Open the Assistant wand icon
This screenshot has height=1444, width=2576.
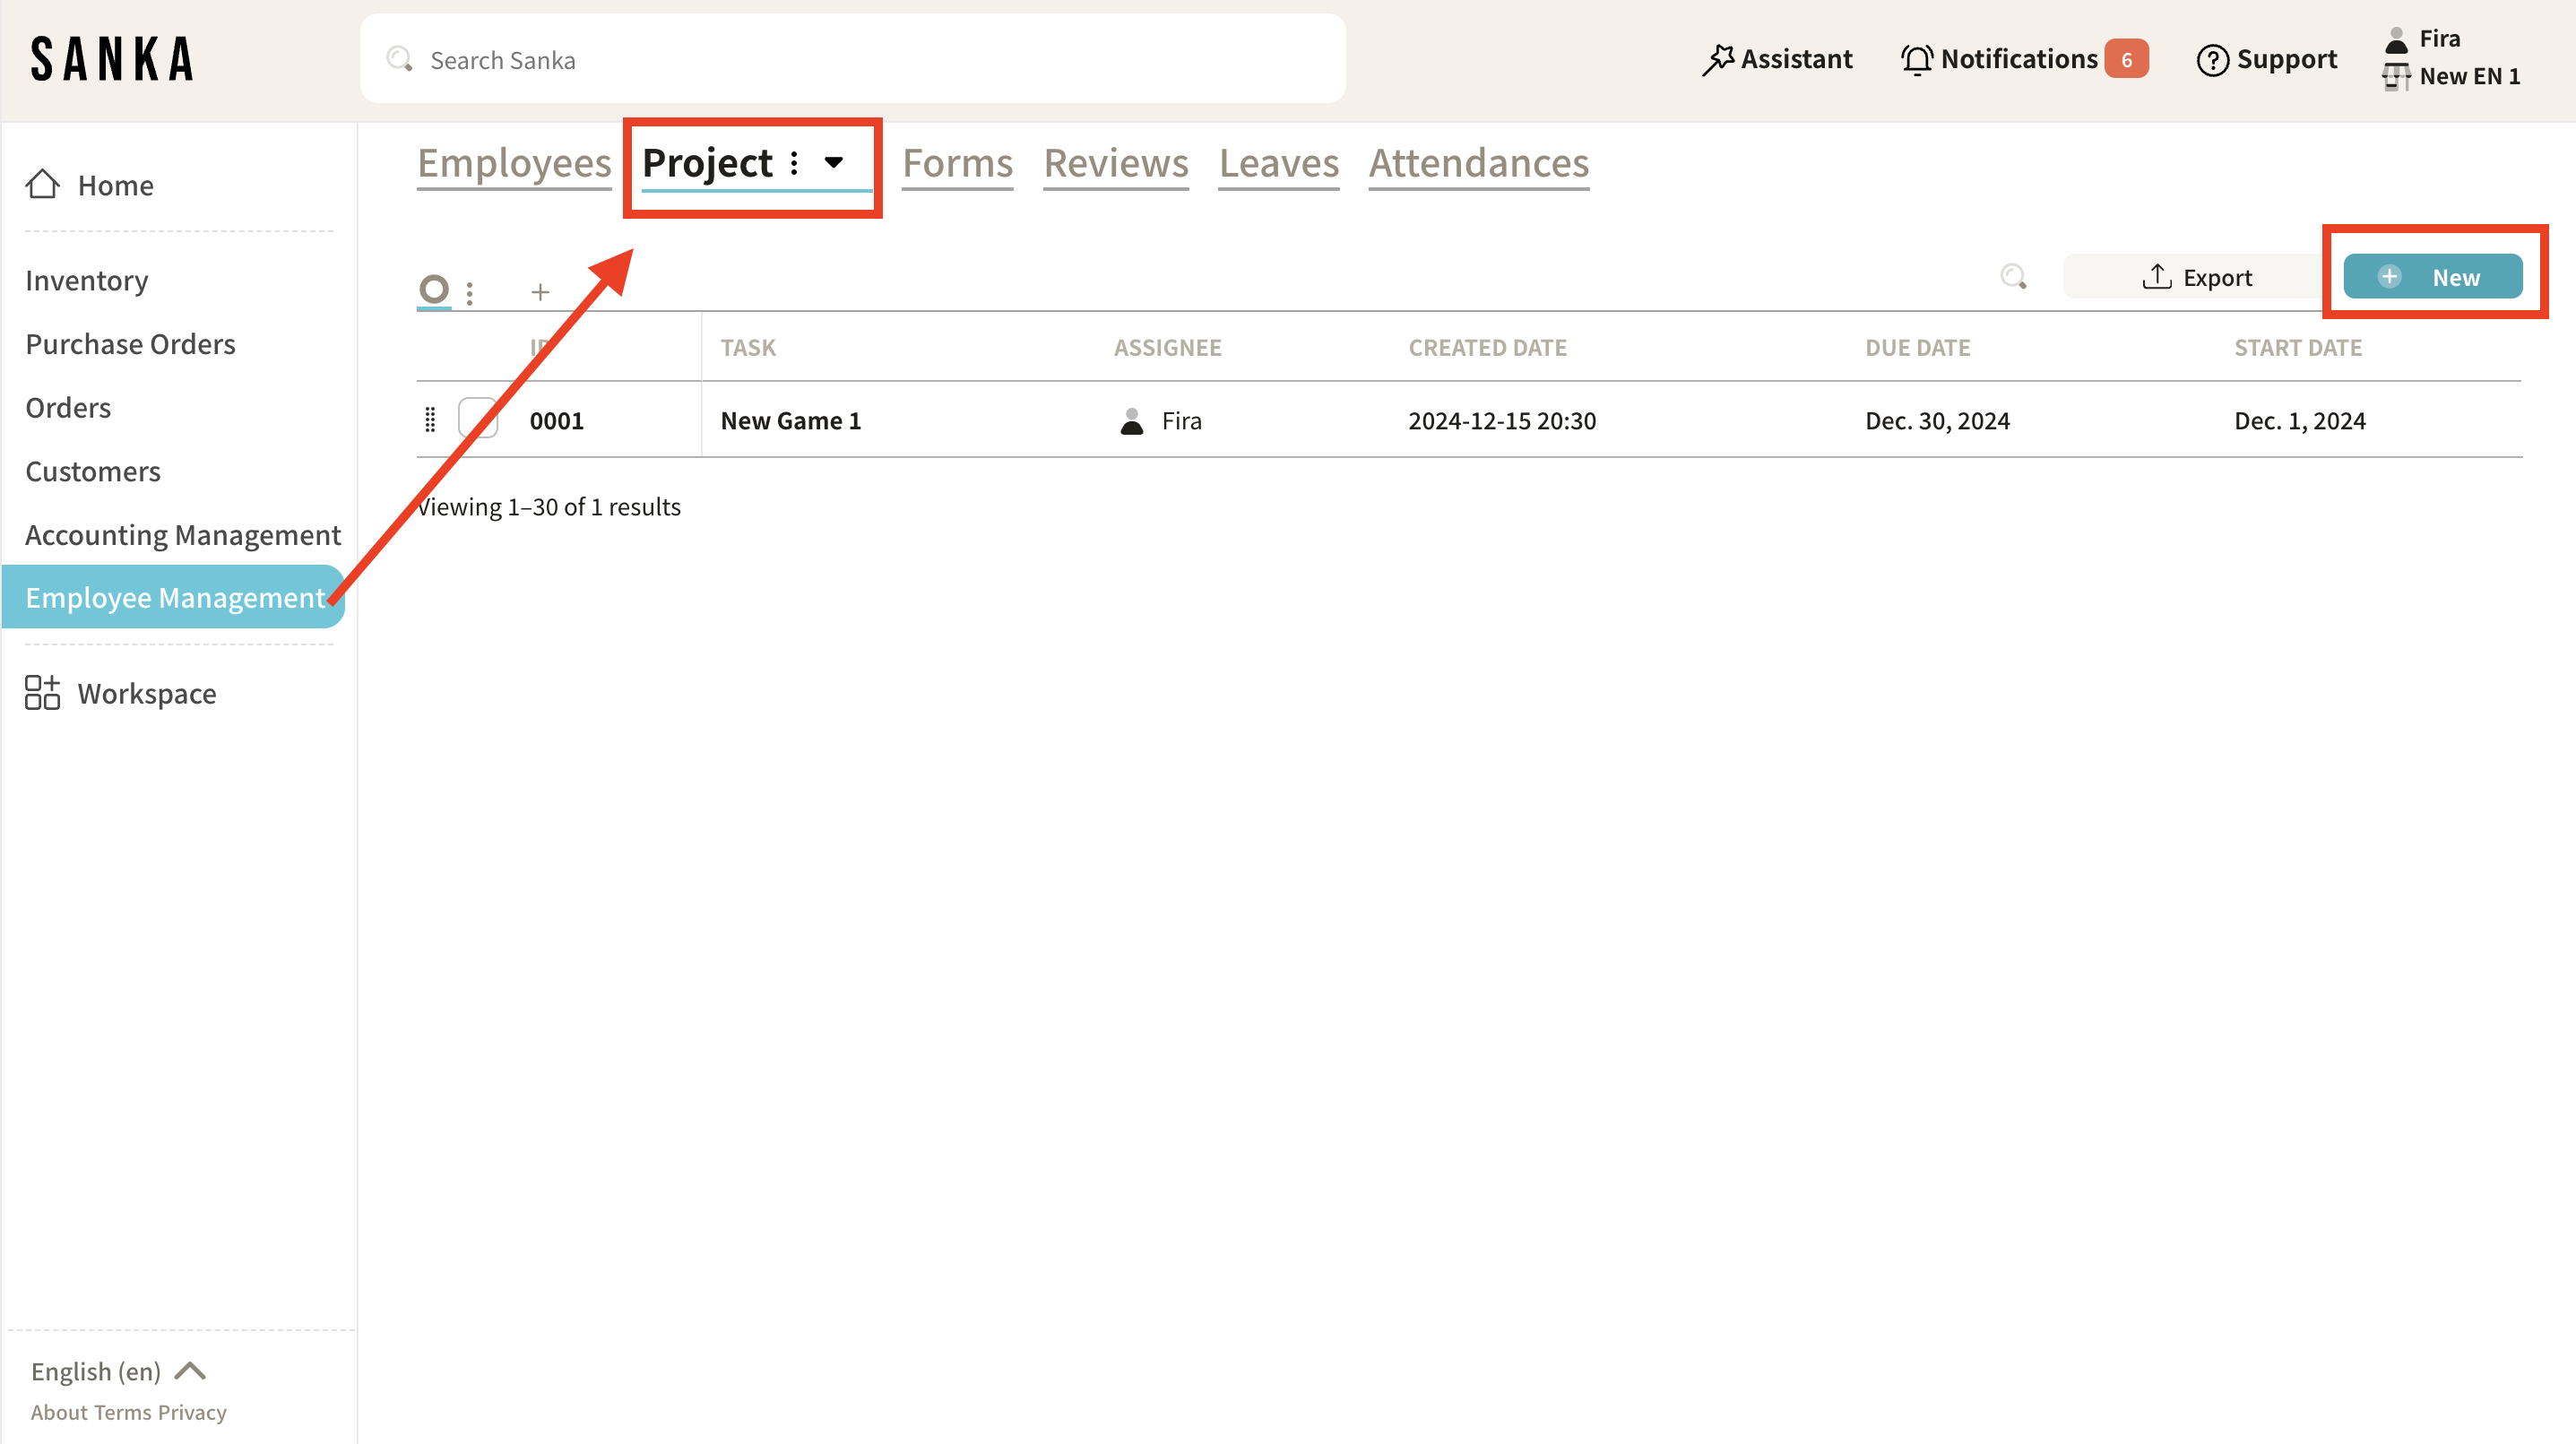(1717, 60)
